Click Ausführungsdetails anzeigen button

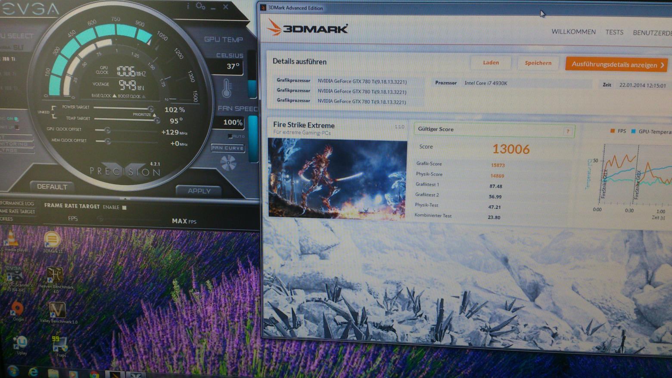[616, 65]
